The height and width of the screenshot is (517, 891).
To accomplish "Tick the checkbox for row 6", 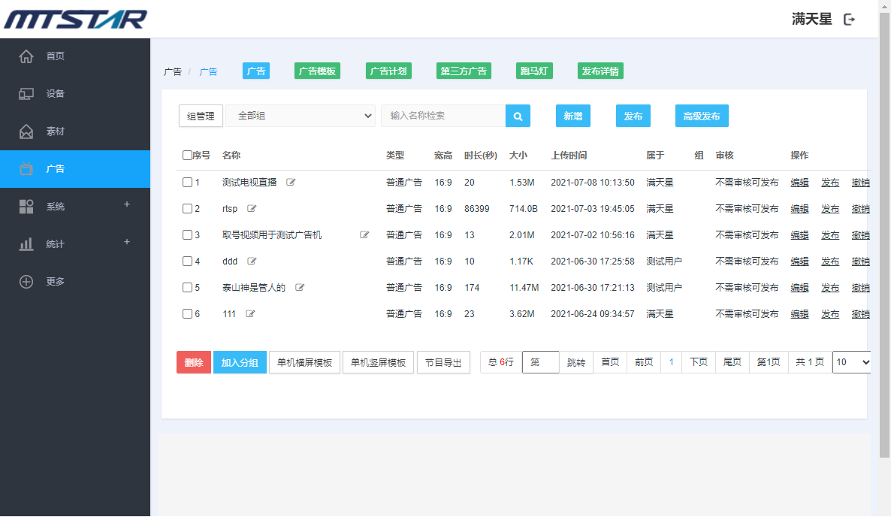I will click(x=187, y=314).
